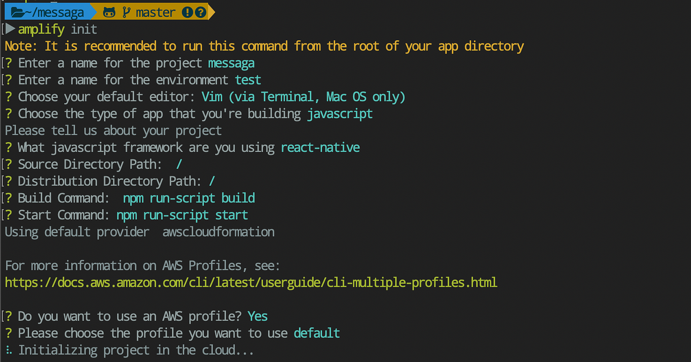Select the awscloudformation provider text
Viewport: 691px width, 362px height.
[x=218, y=232]
